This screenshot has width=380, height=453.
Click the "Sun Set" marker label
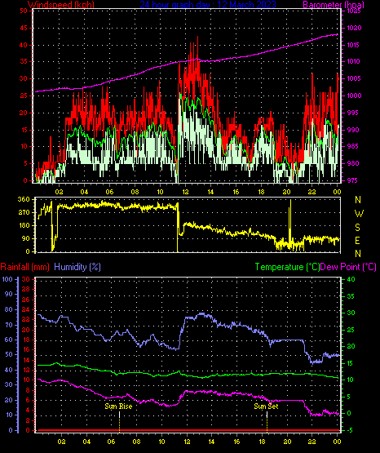(x=266, y=406)
